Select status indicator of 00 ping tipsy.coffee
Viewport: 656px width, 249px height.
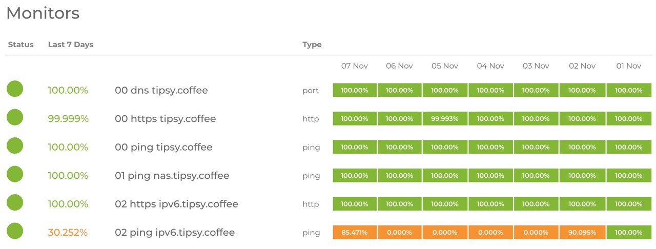[15, 146]
